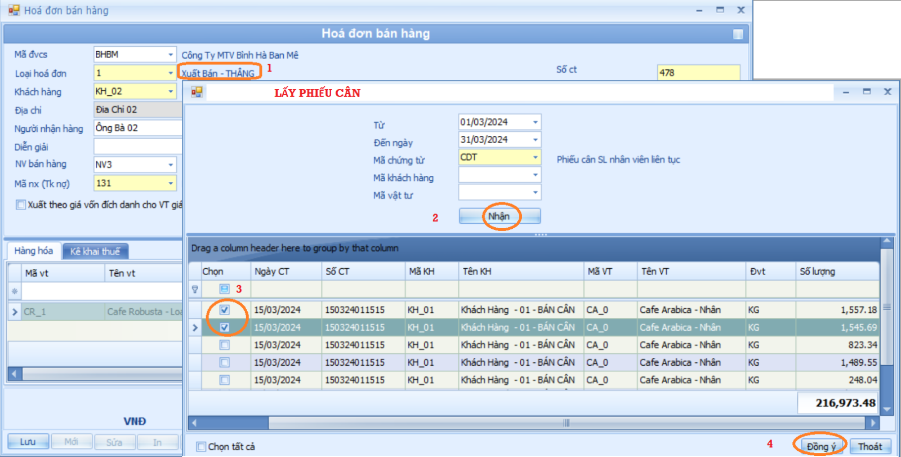
Task: Click left arrow of the Hàng hóa horizontal scrollbar
Action: coord(15,374)
